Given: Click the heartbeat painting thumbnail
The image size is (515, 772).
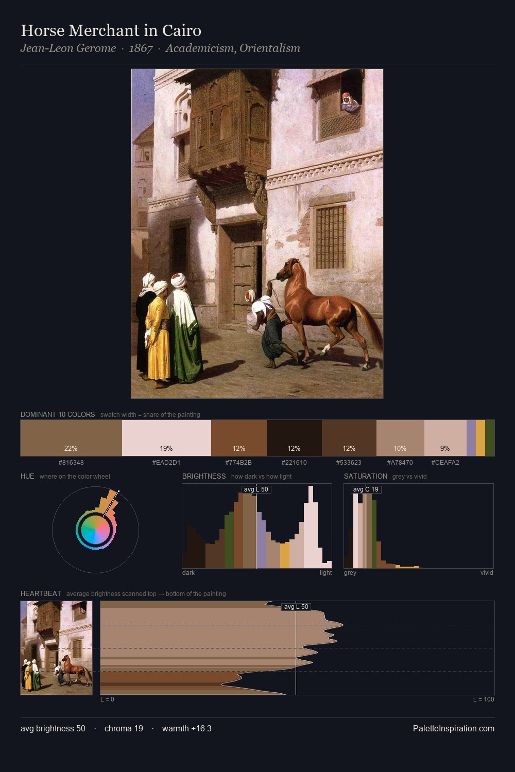Looking at the screenshot, I should (57, 648).
